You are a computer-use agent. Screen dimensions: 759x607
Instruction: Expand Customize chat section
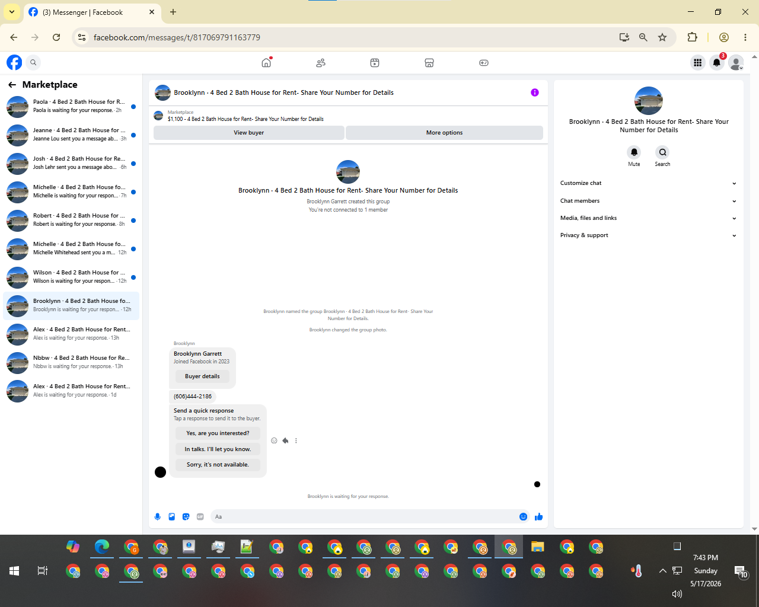tap(649, 183)
